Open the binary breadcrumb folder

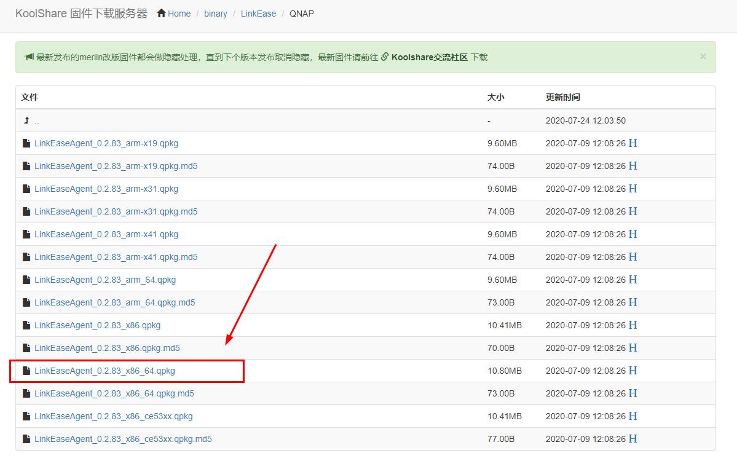(x=216, y=14)
